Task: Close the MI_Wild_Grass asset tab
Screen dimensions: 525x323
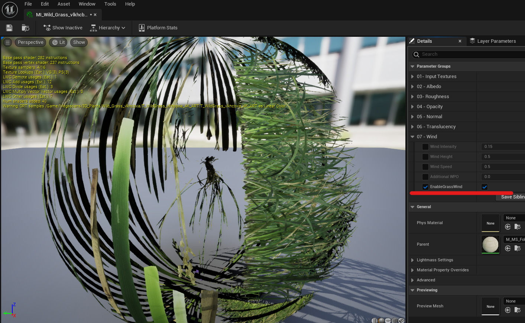Action: tap(95, 15)
